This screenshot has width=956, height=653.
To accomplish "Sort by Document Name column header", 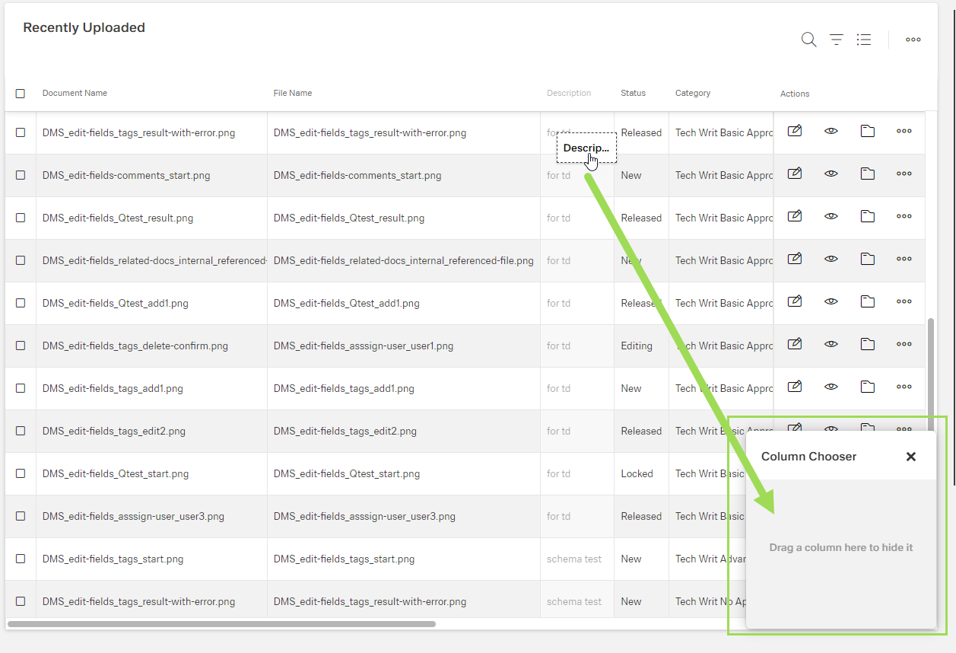I will [75, 93].
